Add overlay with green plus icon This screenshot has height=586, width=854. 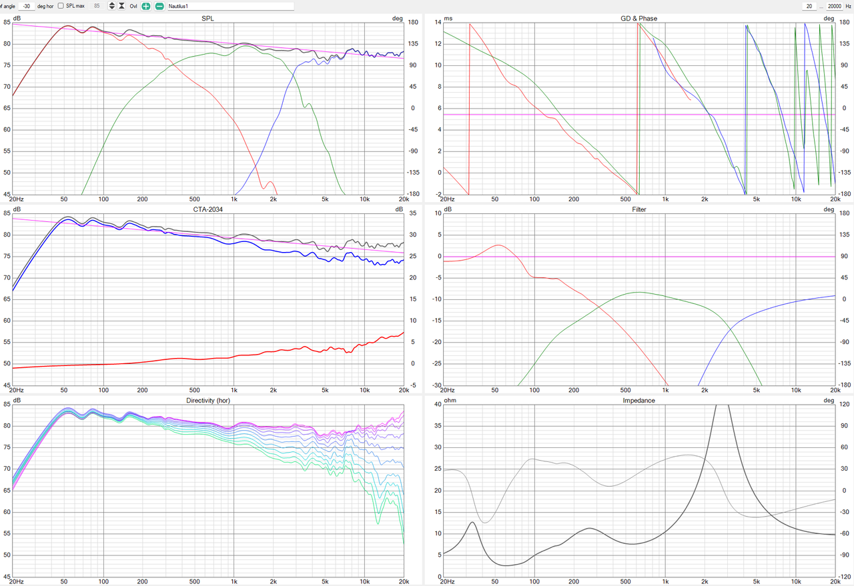(146, 6)
